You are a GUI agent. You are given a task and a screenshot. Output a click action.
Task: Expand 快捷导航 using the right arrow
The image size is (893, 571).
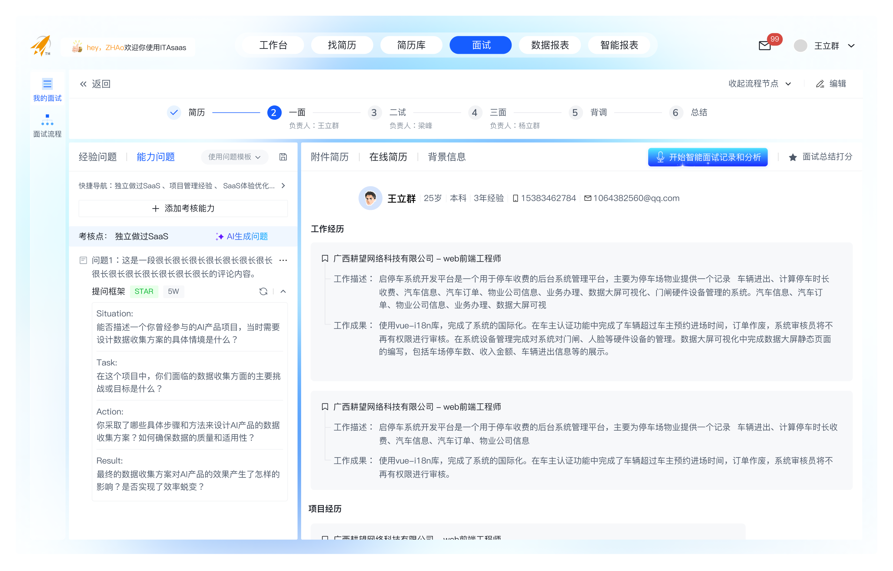(x=283, y=186)
